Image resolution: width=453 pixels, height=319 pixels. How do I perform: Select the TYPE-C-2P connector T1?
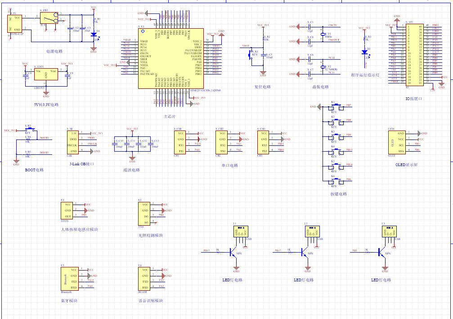tap(15, 23)
